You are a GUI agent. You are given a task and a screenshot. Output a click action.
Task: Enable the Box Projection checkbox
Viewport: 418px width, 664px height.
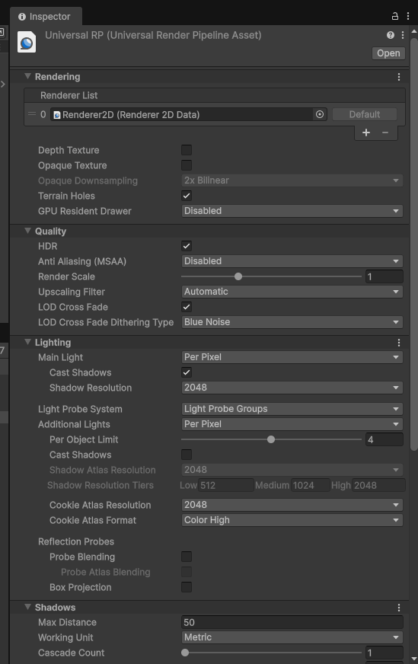[x=187, y=587]
